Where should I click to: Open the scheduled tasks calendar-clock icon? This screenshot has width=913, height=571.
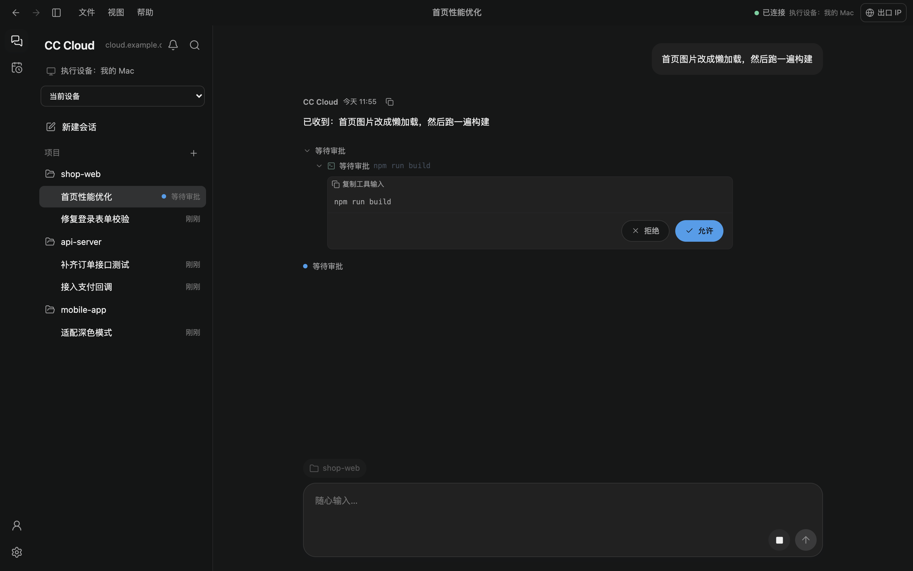click(16, 68)
